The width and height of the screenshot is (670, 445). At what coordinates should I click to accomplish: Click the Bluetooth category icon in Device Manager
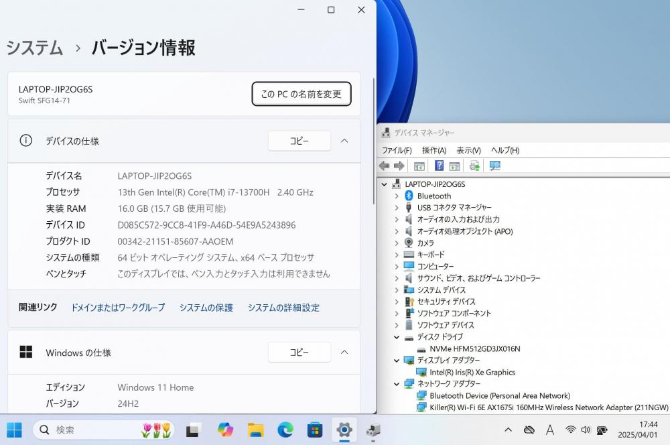coord(409,196)
